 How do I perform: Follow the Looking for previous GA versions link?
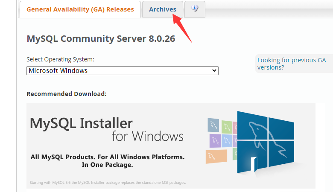coord(291,64)
